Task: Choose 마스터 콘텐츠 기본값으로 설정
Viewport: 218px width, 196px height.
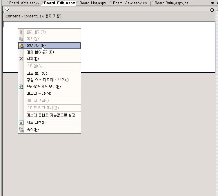Action: tap(49, 115)
